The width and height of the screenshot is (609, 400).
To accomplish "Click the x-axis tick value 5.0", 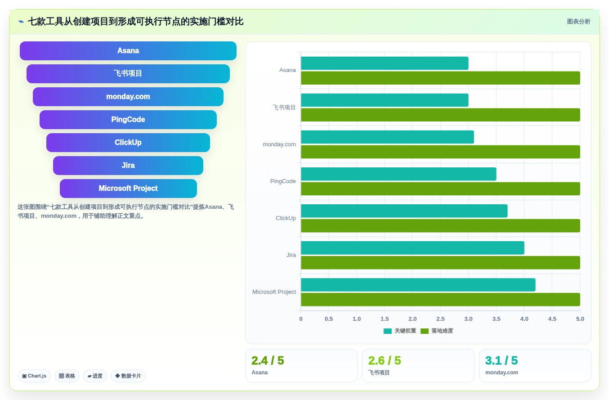I will click(x=580, y=319).
